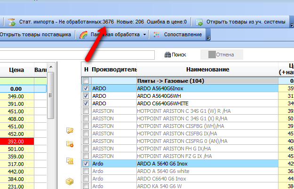Click Открыть товары поставщика button
Image resolution: width=294 pixels, height=189 pixels.
[x=35, y=35]
